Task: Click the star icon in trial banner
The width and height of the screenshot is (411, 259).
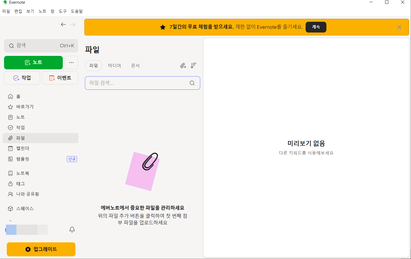Action: point(163,27)
